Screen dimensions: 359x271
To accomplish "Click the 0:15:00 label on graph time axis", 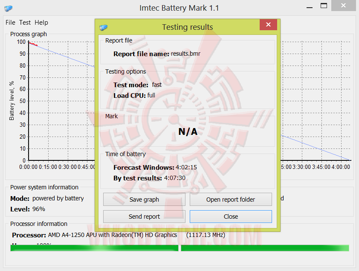I will coord(48,167).
